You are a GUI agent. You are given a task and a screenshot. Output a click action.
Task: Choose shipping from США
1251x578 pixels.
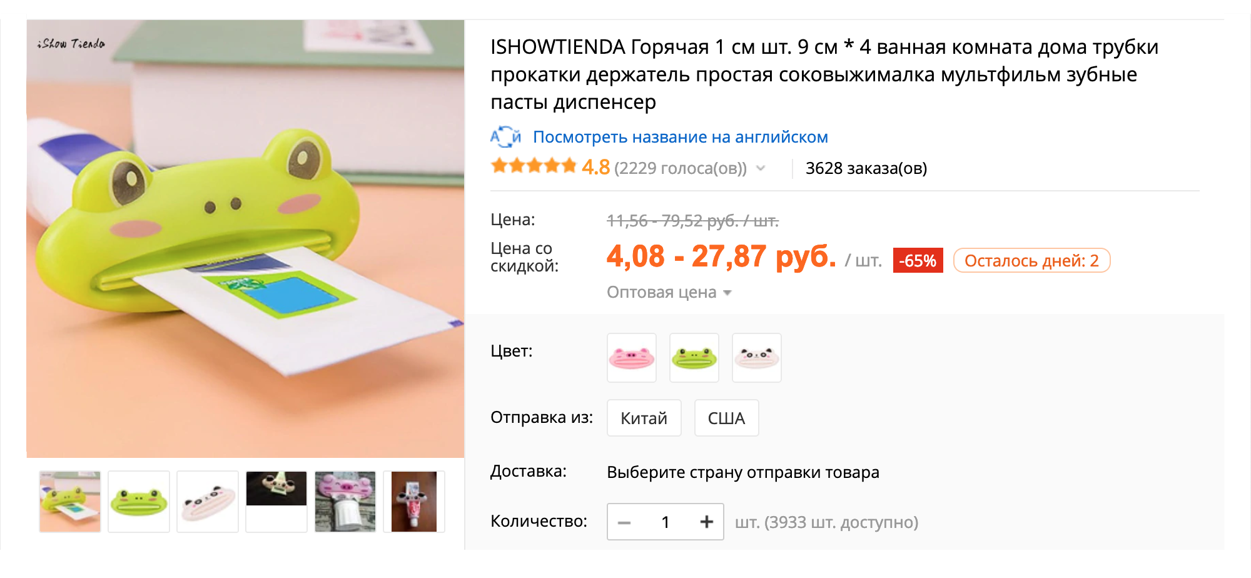tap(727, 418)
